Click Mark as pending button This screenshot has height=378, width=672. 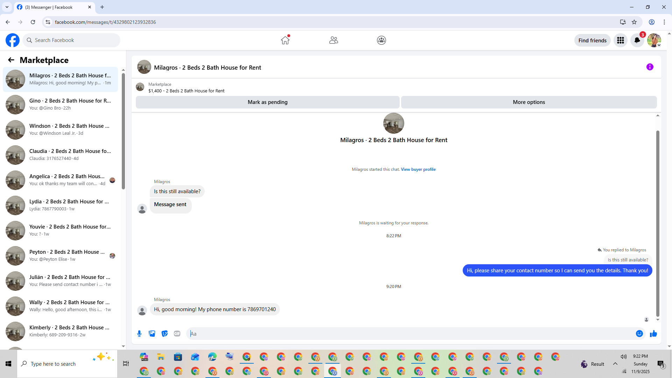[267, 102]
